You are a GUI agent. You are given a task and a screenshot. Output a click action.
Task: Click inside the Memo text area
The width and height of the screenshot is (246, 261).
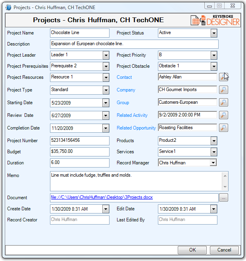[x=136, y=181]
